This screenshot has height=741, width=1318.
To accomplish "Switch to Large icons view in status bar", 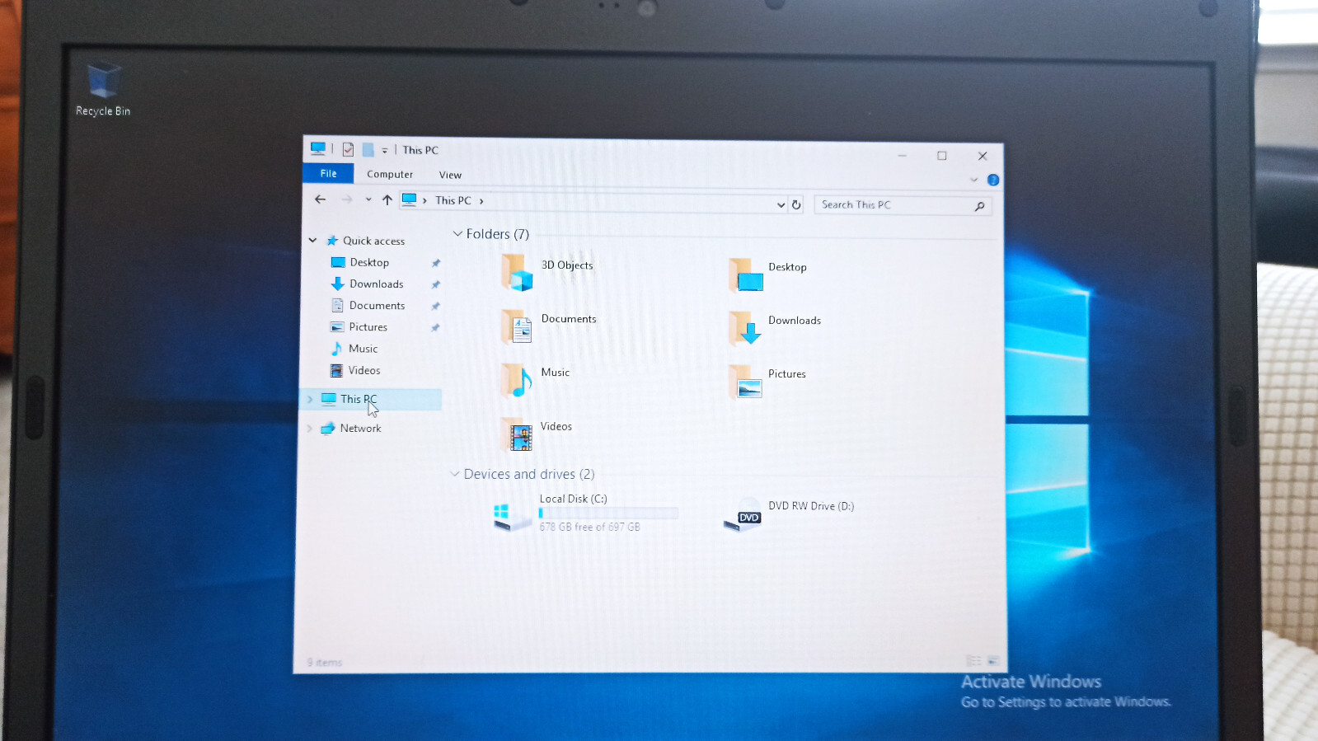I will click(993, 661).
